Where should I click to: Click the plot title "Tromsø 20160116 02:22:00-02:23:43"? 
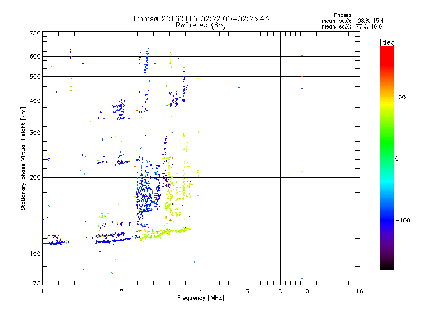point(200,18)
